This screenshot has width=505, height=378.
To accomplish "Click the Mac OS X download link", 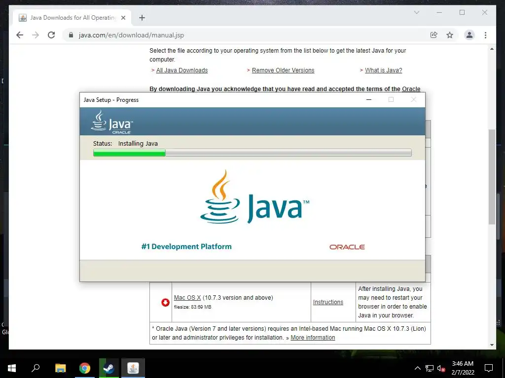I will tap(187, 298).
